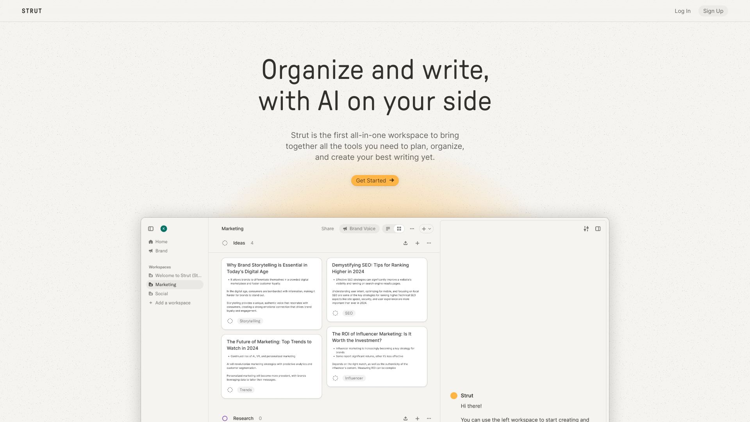This screenshot has height=422, width=750.
Task: Open the sidebar panel toggle icon
Action: click(x=151, y=228)
